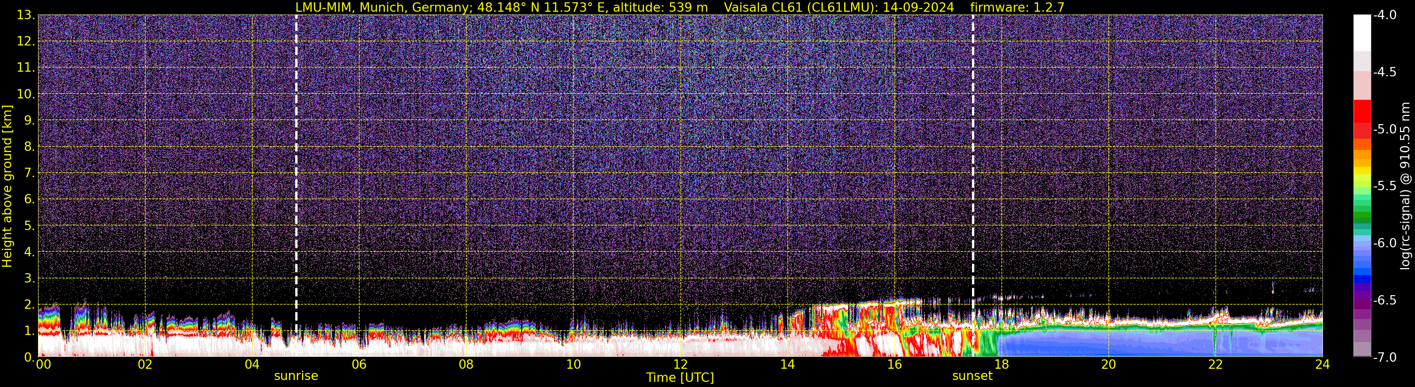Viewport: 1415px width, 387px height.
Task: Click the '1.' height axis tick label
Action: click(x=29, y=330)
